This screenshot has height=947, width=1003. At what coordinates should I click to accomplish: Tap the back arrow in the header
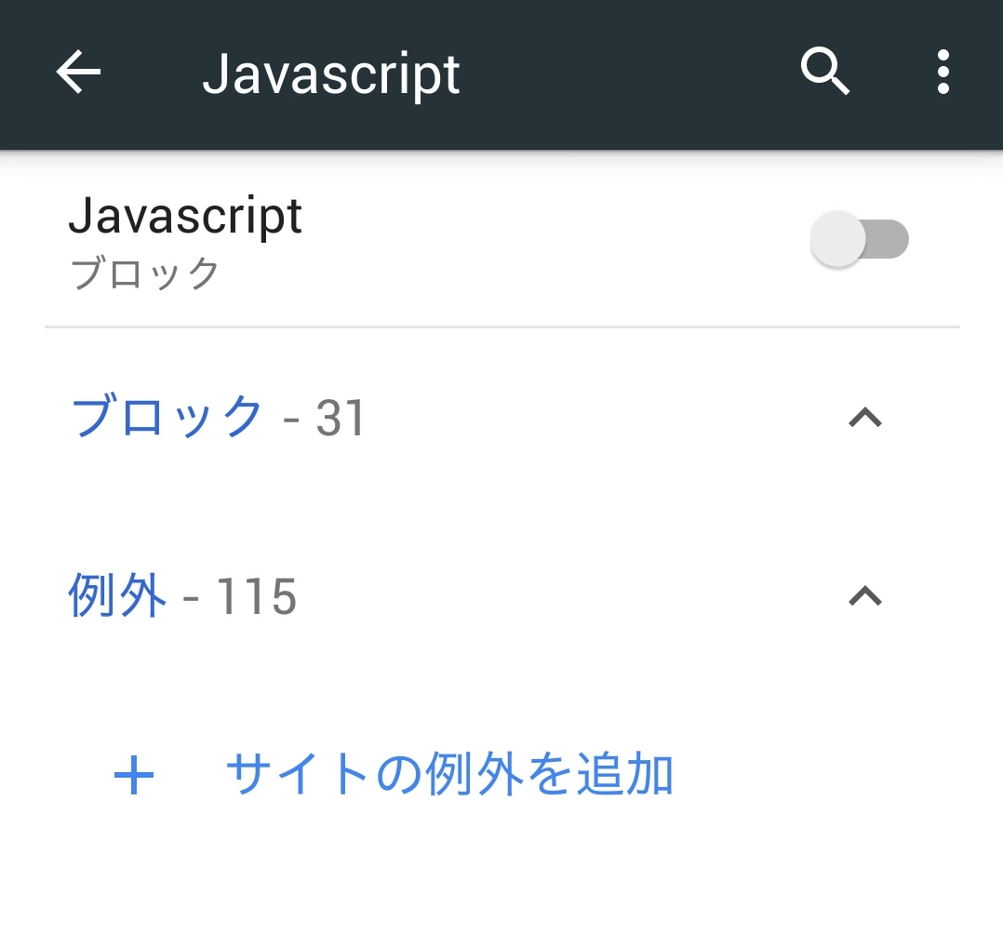click(x=79, y=73)
